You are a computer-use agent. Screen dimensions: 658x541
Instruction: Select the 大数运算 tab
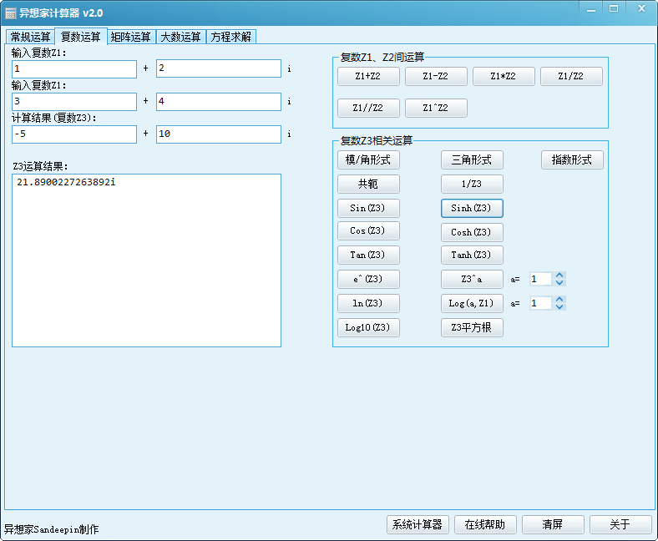[x=181, y=37]
